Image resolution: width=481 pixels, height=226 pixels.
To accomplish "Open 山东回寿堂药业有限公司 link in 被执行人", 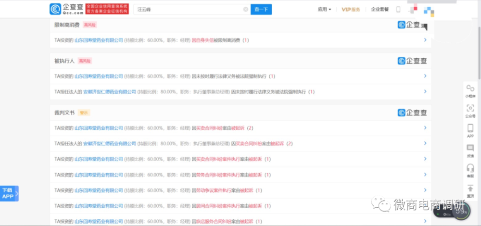I will point(99,76).
